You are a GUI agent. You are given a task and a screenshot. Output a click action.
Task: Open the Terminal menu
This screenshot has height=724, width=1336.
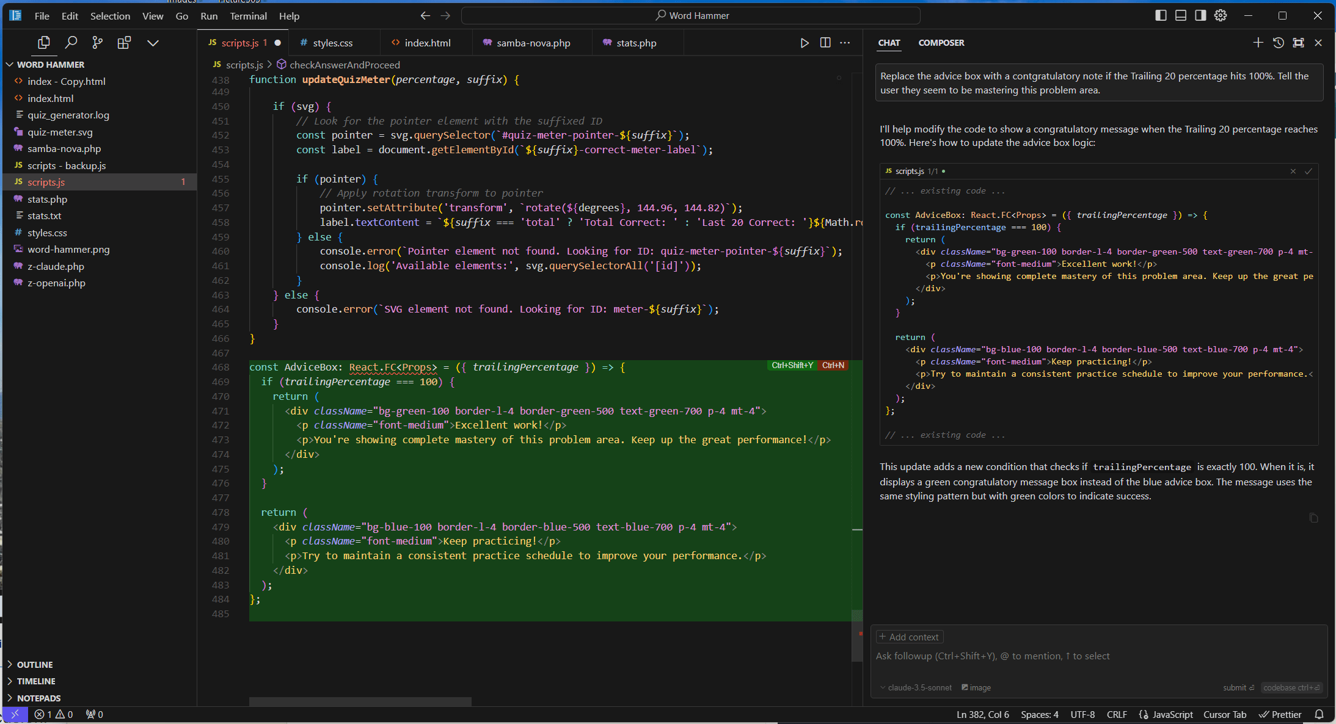(x=248, y=16)
